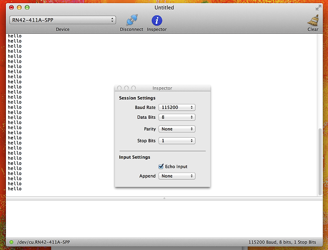Zoom the Untitled window with green button
The width and height of the screenshot is (328, 250).
27,8
